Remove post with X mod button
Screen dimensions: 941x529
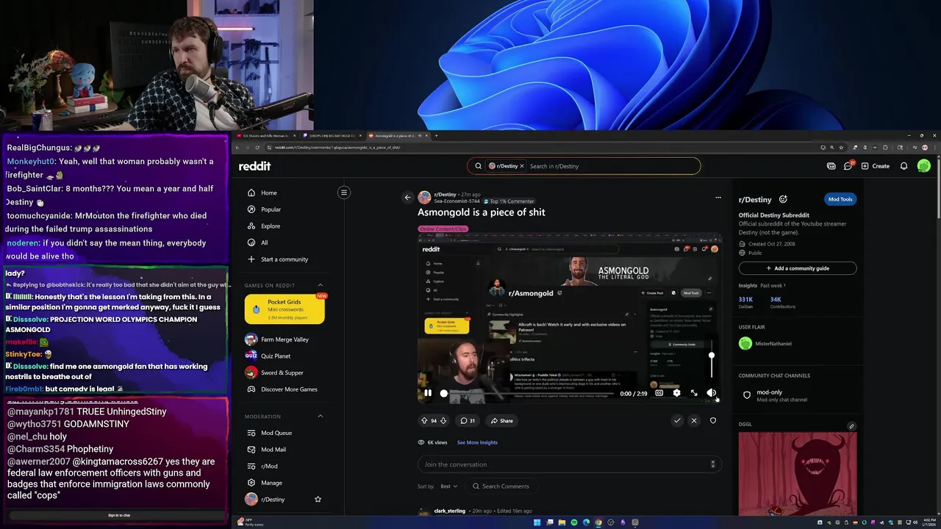[x=694, y=421]
